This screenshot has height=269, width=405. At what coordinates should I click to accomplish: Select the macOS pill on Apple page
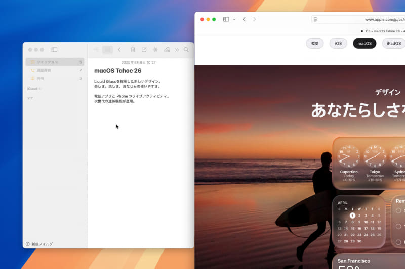click(x=364, y=43)
